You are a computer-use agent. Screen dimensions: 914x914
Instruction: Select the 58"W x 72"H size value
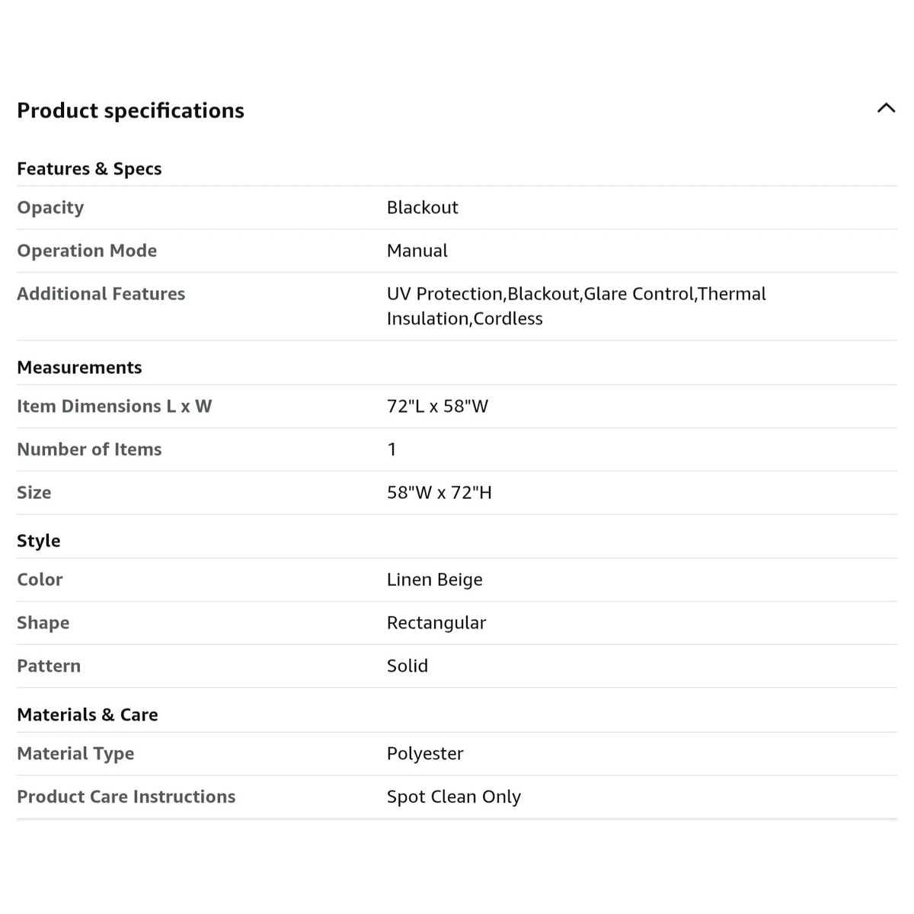[439, 493]
